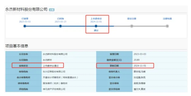Click the 国浩律师(杭州)事务所 value
Screen dimensions: 191x96
(x=55, y=83)
